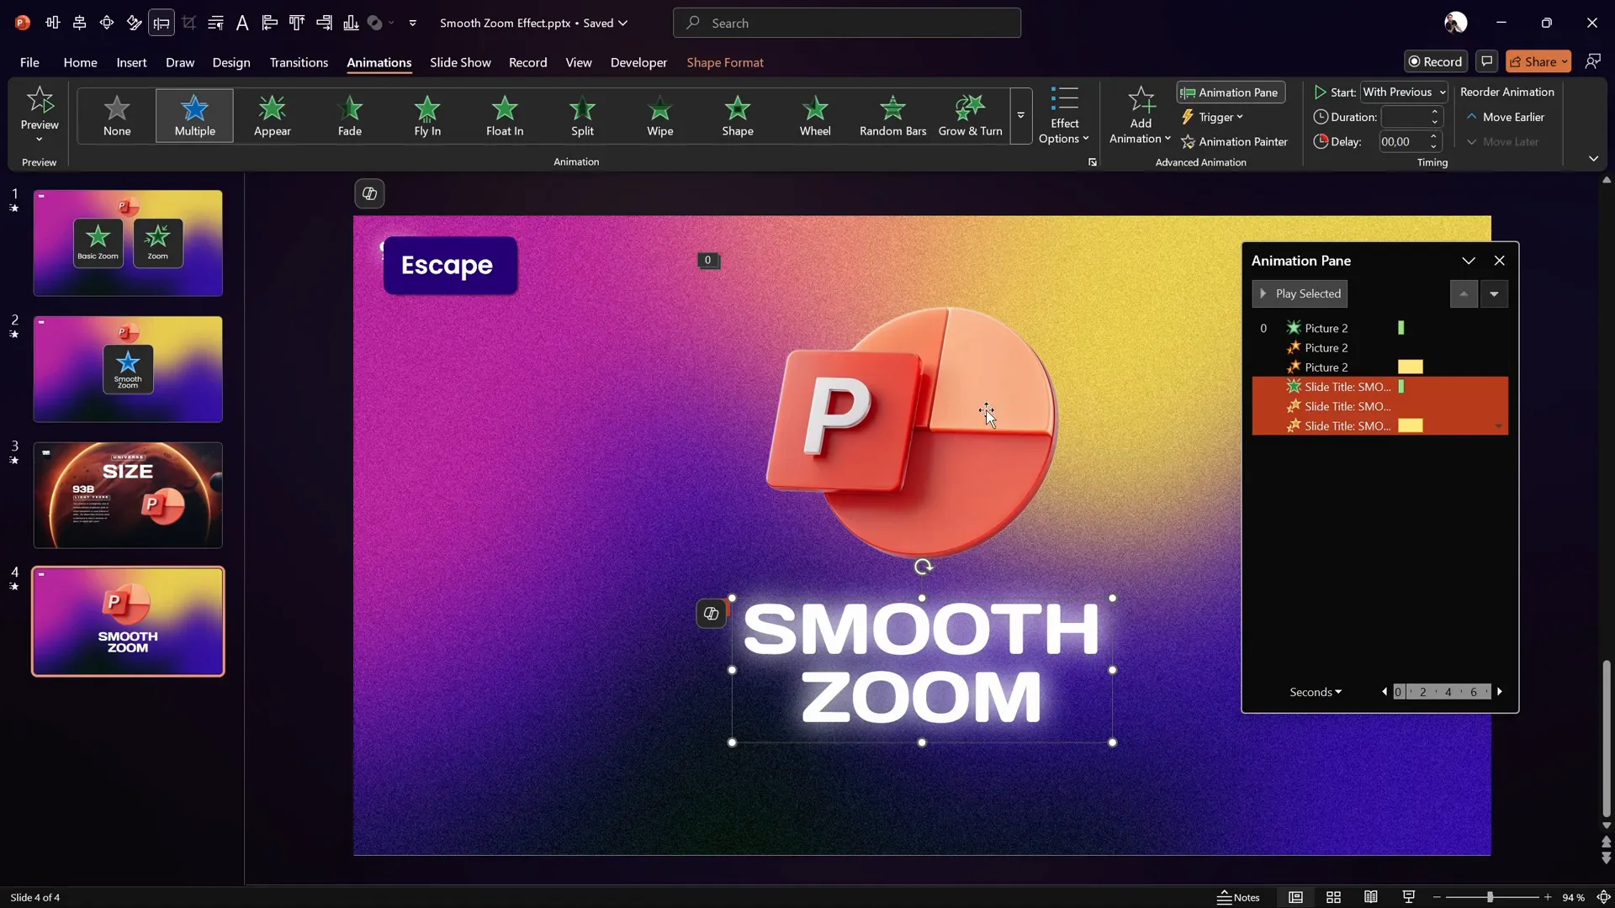This screenshot has width=1615, height=908.
Task: Toggle Notes pane in status bar
Action: coord(1239,897)
